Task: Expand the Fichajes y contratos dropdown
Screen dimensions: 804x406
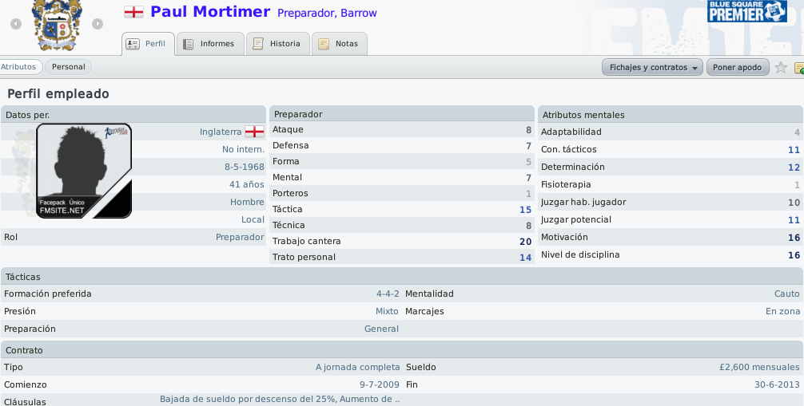Action: tap(652, 67)
